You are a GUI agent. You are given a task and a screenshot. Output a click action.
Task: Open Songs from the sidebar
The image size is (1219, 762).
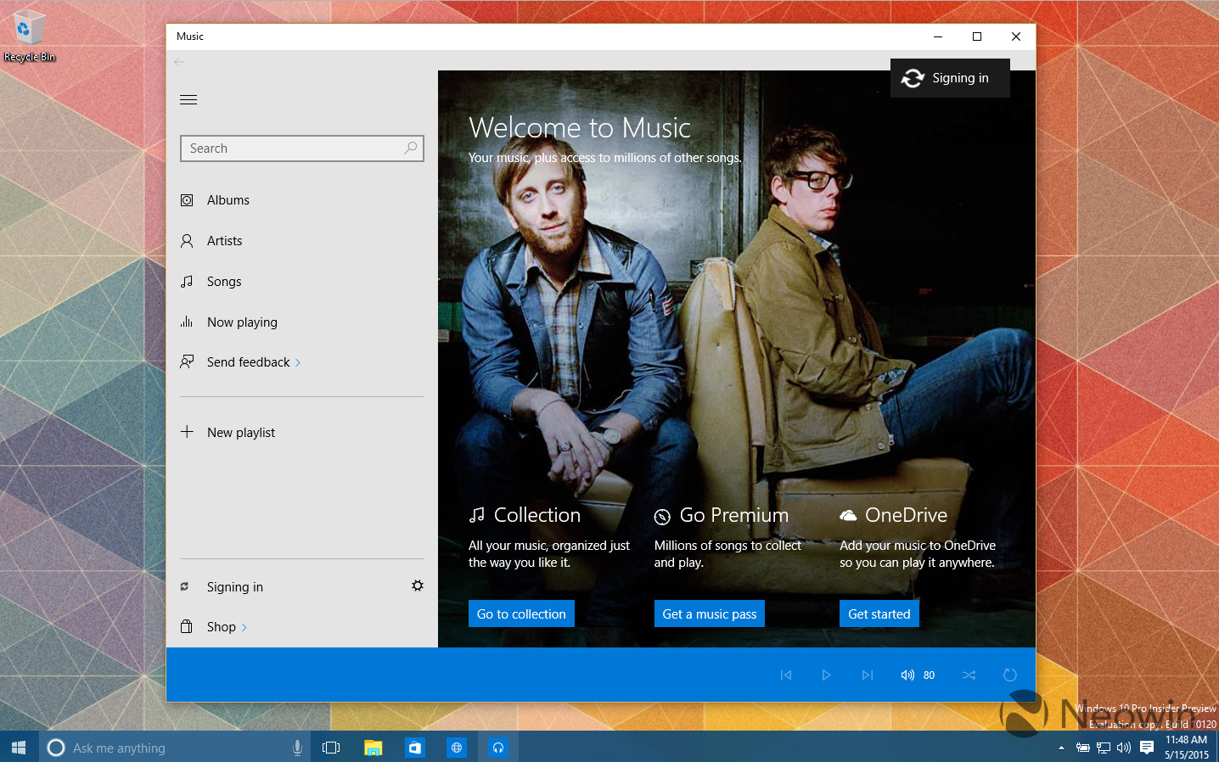301,282
